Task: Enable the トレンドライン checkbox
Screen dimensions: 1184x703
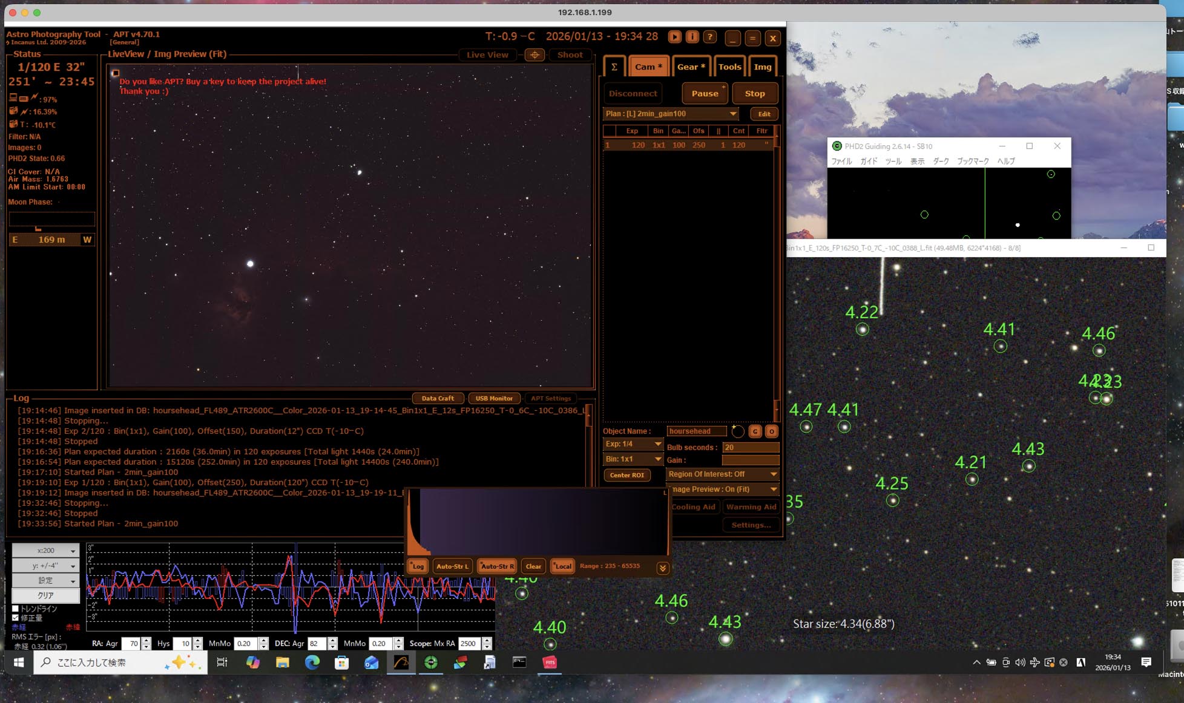Action: [16, 609]
